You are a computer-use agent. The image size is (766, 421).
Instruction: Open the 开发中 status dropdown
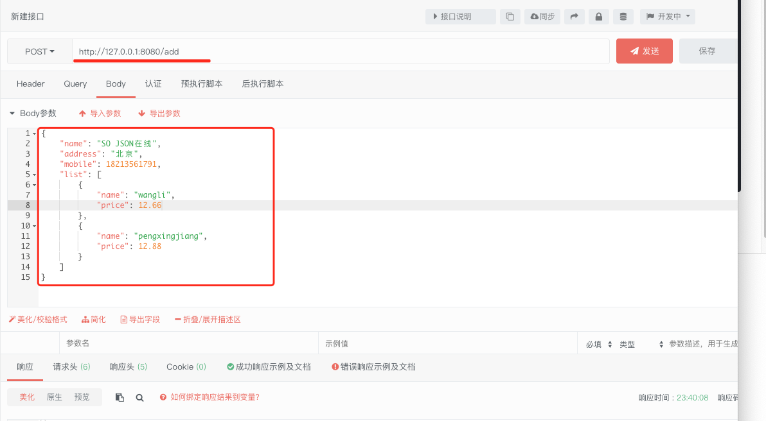[667, 16]
